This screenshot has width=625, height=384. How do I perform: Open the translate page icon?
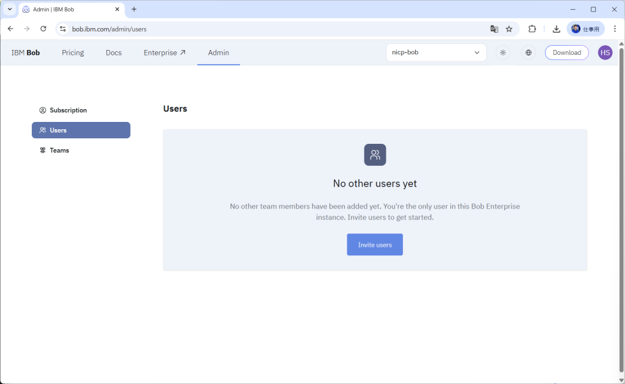click(x=494, y=29)
